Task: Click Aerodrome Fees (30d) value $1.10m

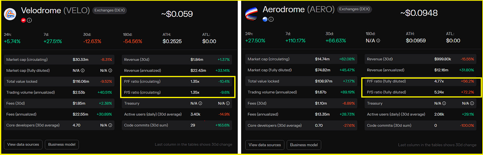Action: click(321, 103)
